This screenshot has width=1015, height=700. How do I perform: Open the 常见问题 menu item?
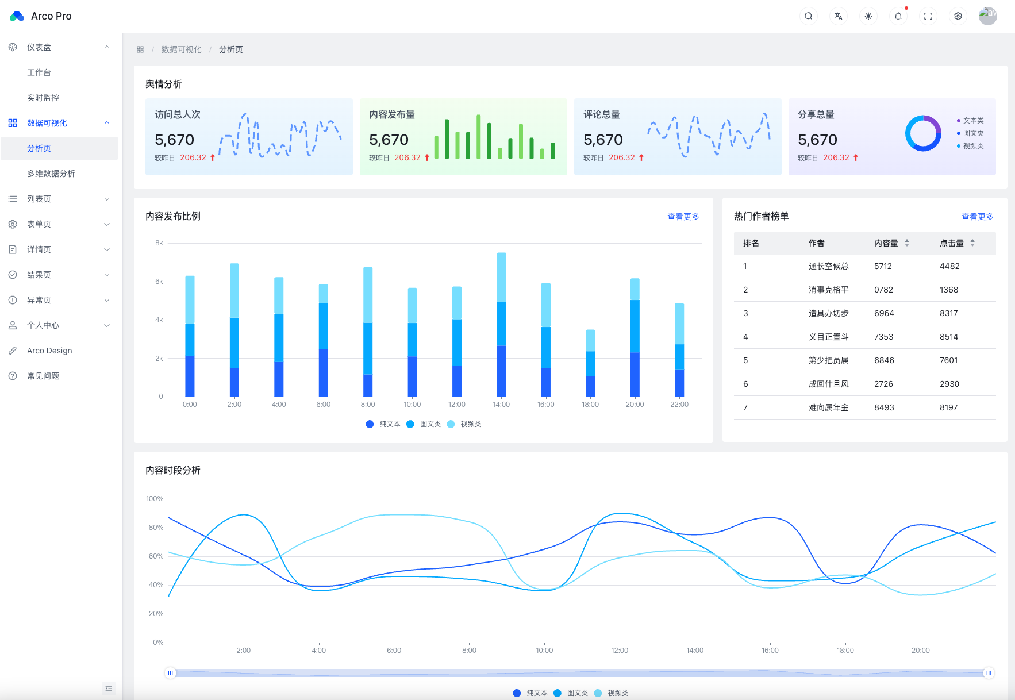click(59, 376)
